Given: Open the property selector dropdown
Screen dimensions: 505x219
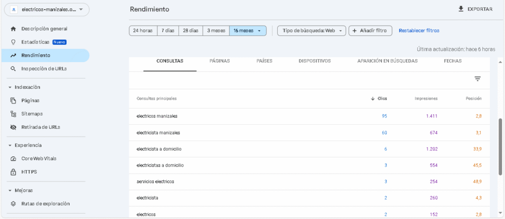Looking at the screenshot, I should point(46,9).
